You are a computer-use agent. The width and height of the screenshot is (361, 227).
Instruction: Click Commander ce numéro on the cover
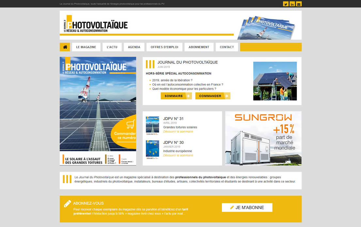click(125, 135)
